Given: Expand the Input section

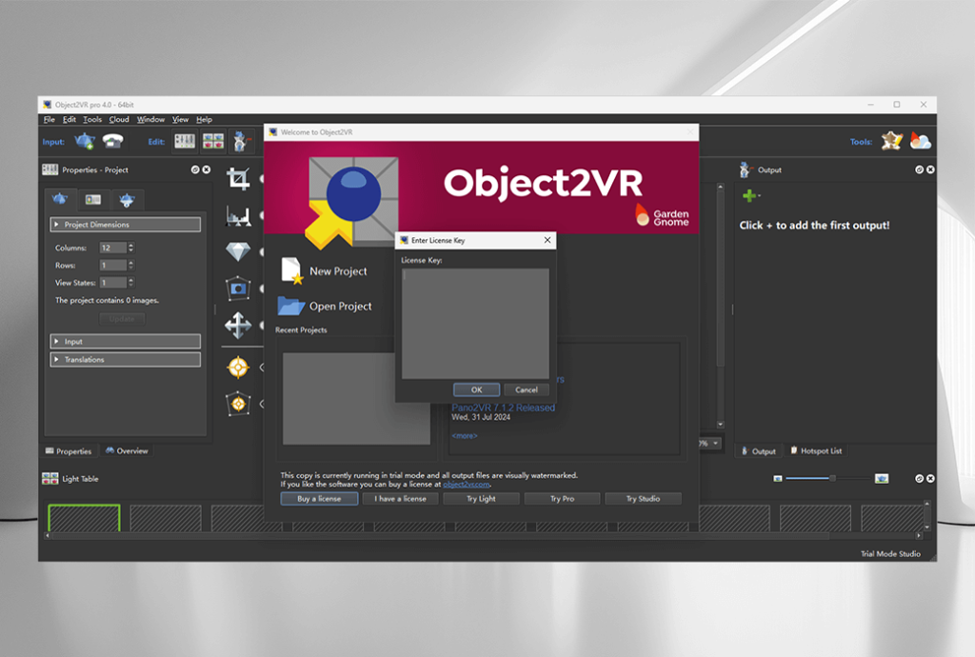Looking at the screenshot, I should click(x=126, y=341).
